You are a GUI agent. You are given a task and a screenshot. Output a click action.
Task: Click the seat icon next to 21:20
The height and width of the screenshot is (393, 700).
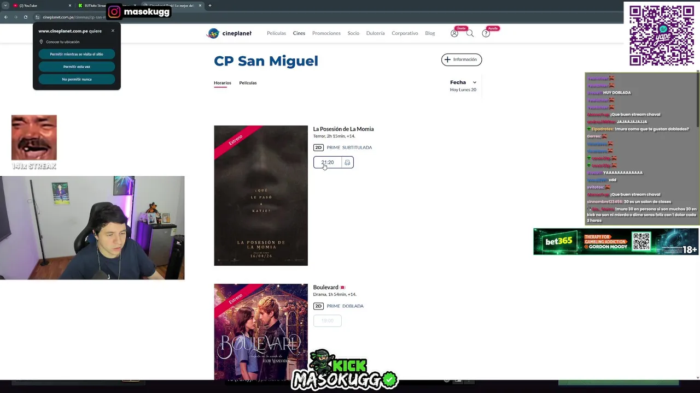point(347,163)
